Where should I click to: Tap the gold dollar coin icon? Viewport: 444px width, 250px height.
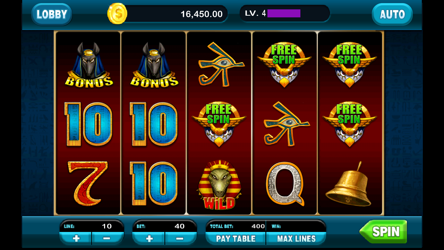coord(117,14)
